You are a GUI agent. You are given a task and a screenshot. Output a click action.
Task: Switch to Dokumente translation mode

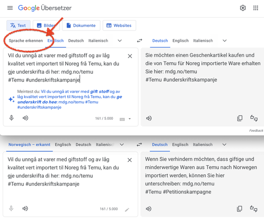[x=81, y=26]
